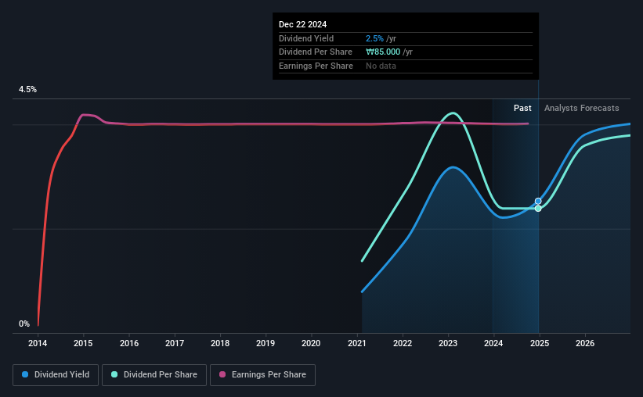This screenshot has height=397, width=643.
Task: Select the teal dividend per share data marker
Action: pos(538,209)
